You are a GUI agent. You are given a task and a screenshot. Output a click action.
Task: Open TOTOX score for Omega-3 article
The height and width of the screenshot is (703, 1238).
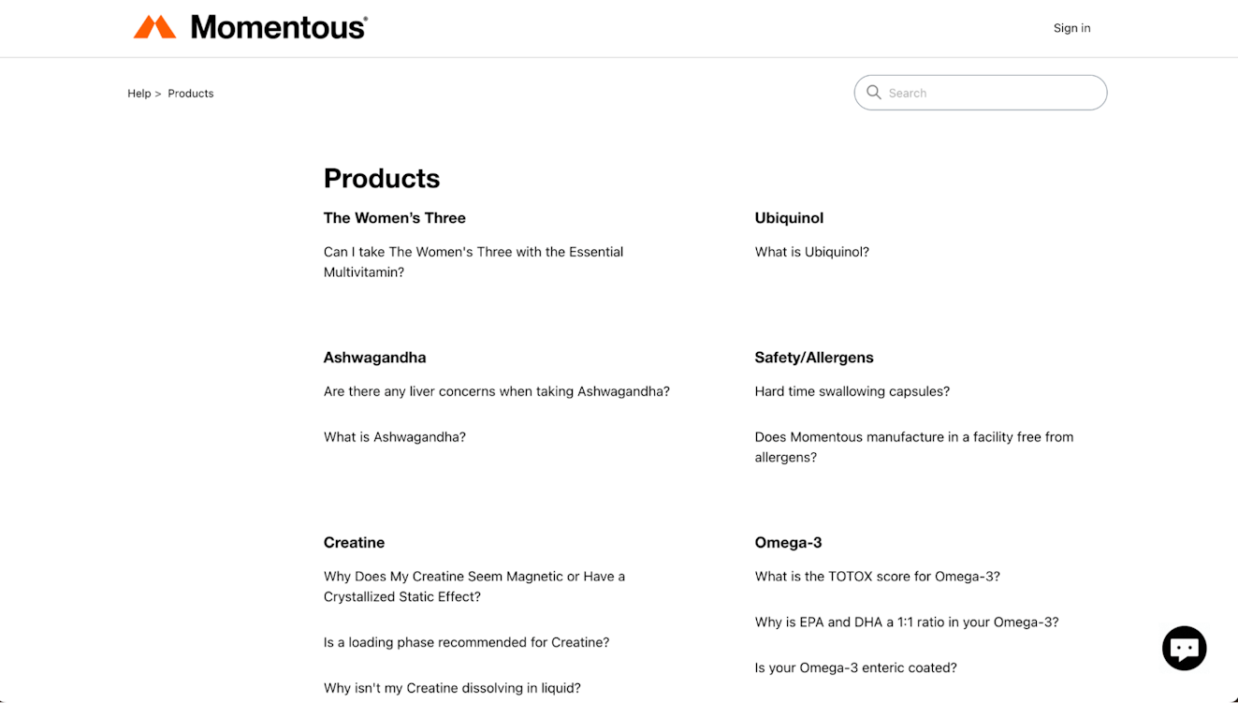tap(877, 577)
